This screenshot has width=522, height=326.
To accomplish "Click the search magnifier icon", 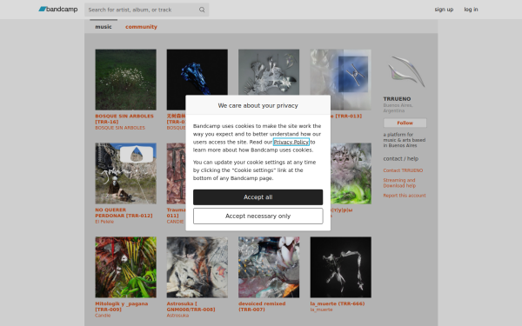I will tap(202, 10).
